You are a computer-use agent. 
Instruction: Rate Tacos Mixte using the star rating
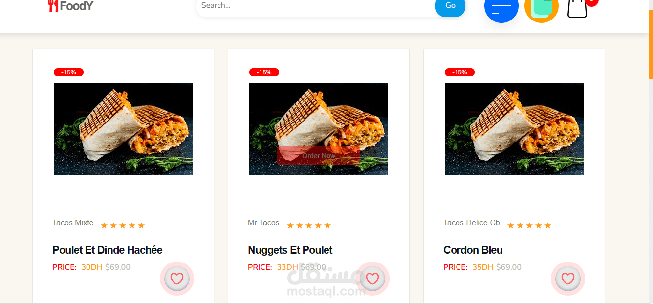(123, 225)
